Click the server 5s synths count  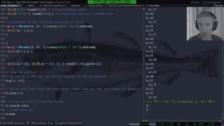187,124
